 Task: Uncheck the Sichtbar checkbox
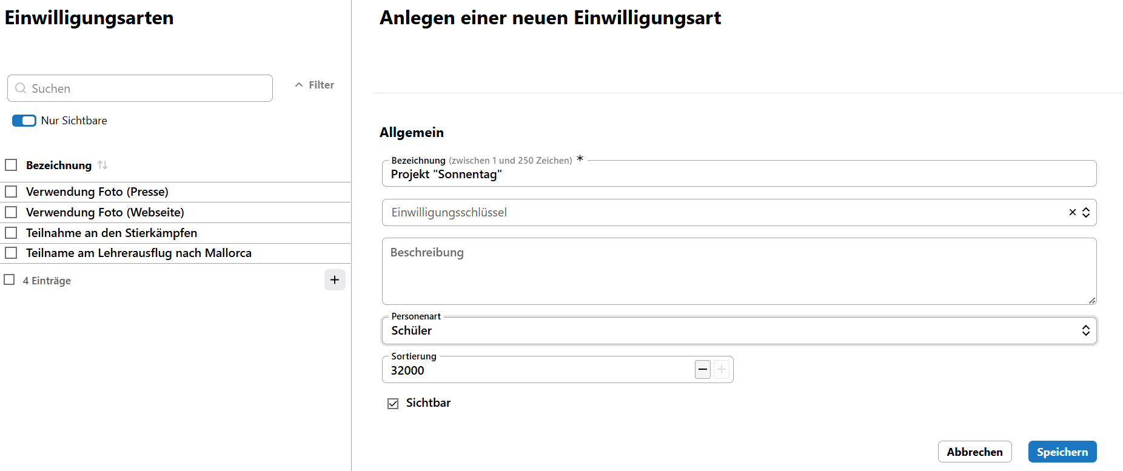coord(393,404)
